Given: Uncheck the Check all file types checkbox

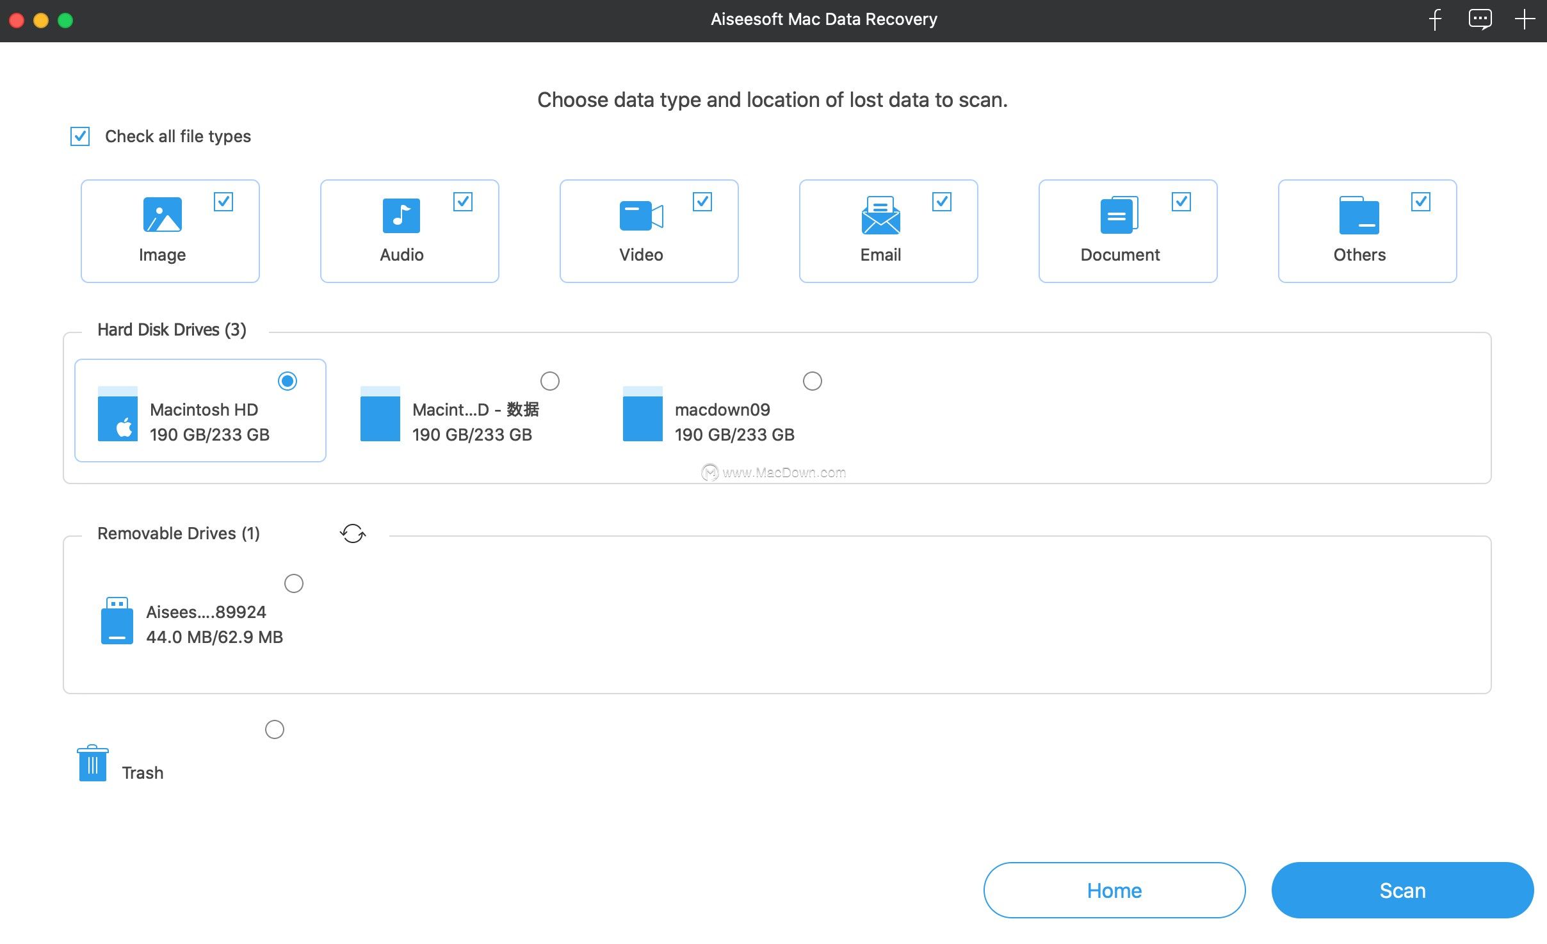Looking at the screenshot, I should [x=79, y=136].
